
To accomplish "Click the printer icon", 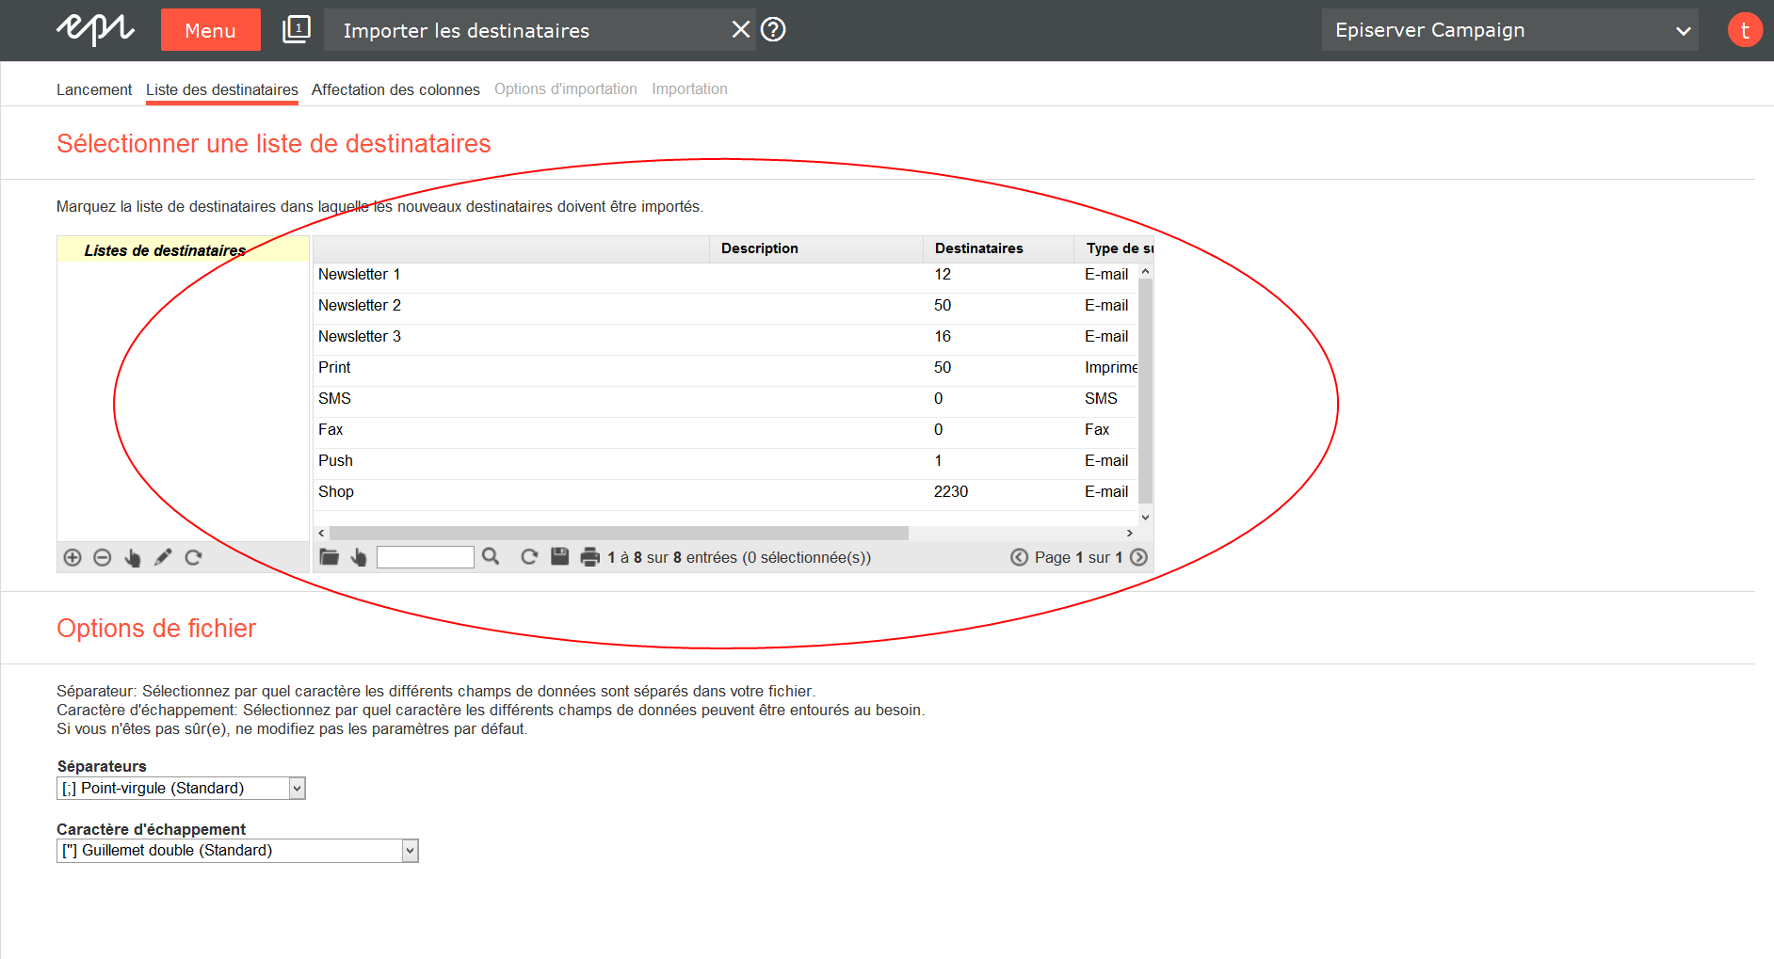I will [590, 557].
